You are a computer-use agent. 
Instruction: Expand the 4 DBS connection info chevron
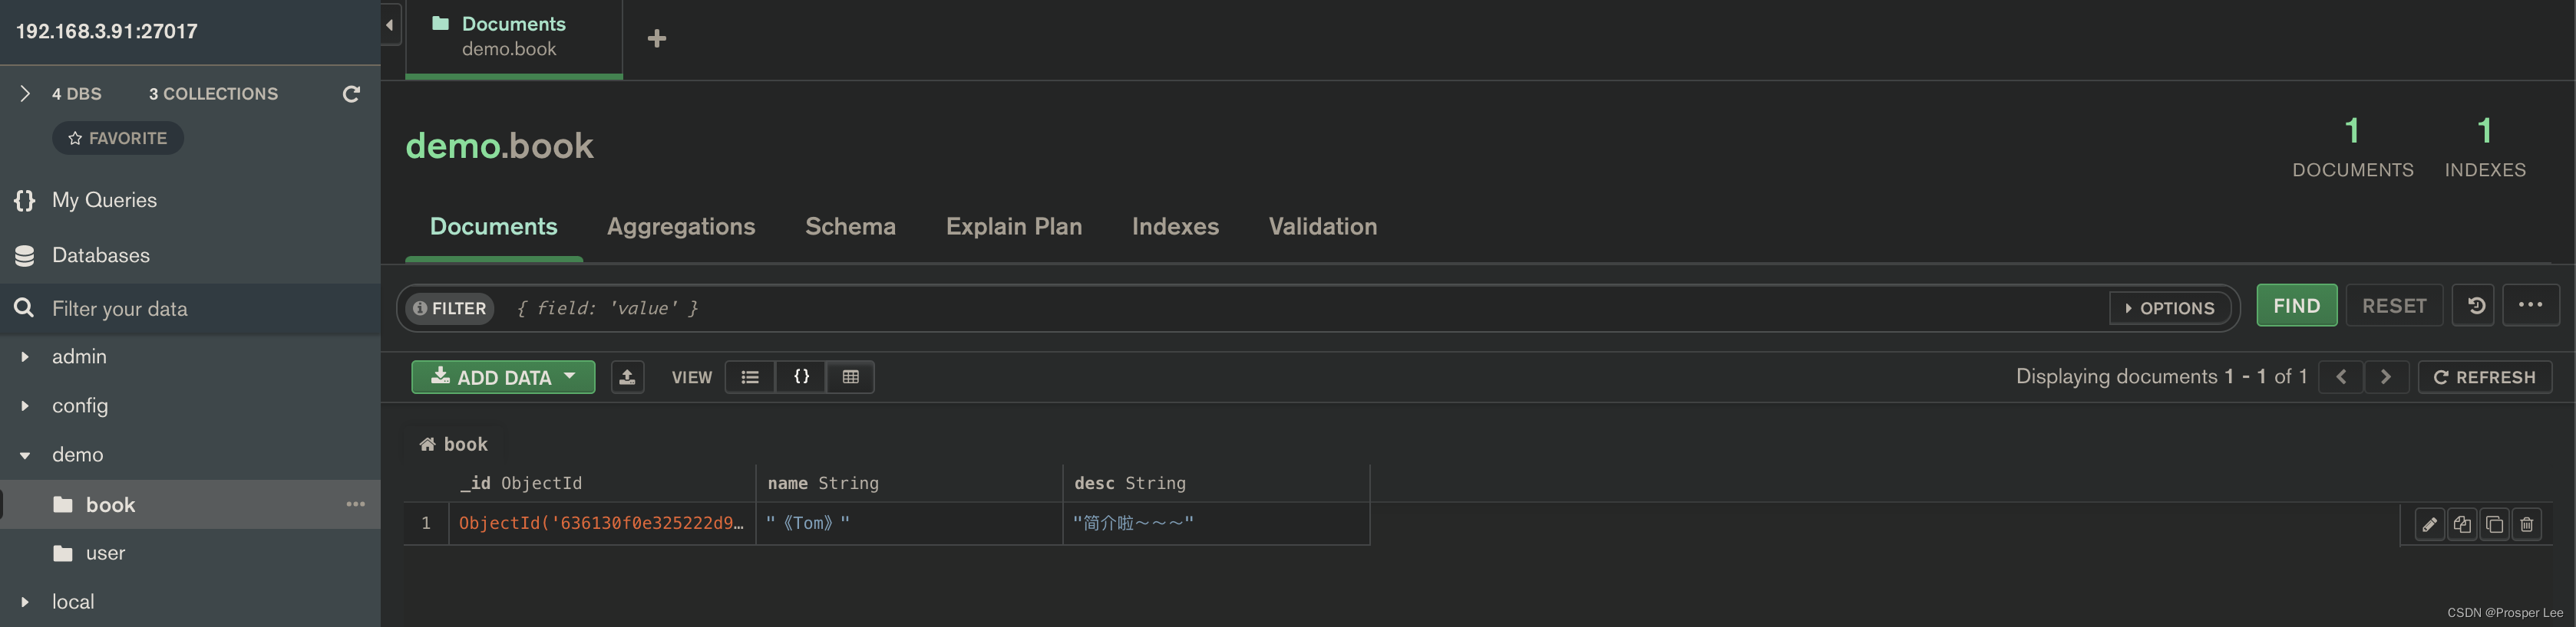click(x=25, y=94)
